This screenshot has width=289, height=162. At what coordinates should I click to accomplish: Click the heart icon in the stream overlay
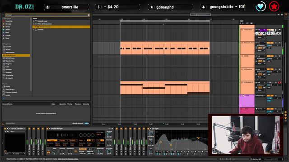[261, 6]
